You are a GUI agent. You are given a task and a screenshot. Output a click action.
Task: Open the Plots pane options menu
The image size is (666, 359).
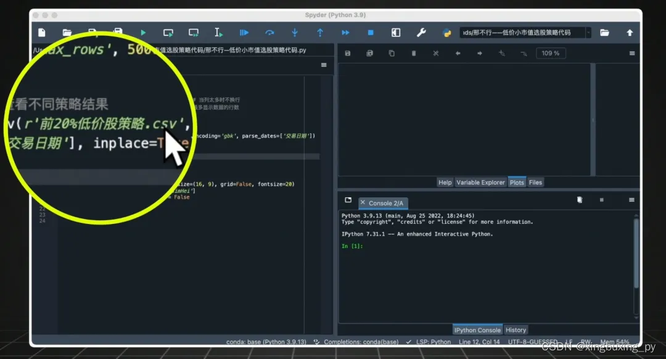(x=632, y=53)
